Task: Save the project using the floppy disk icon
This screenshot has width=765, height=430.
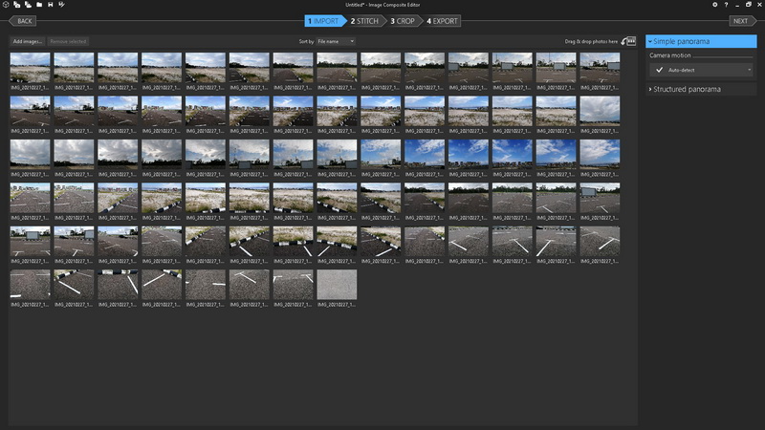Action: point(51,5)
